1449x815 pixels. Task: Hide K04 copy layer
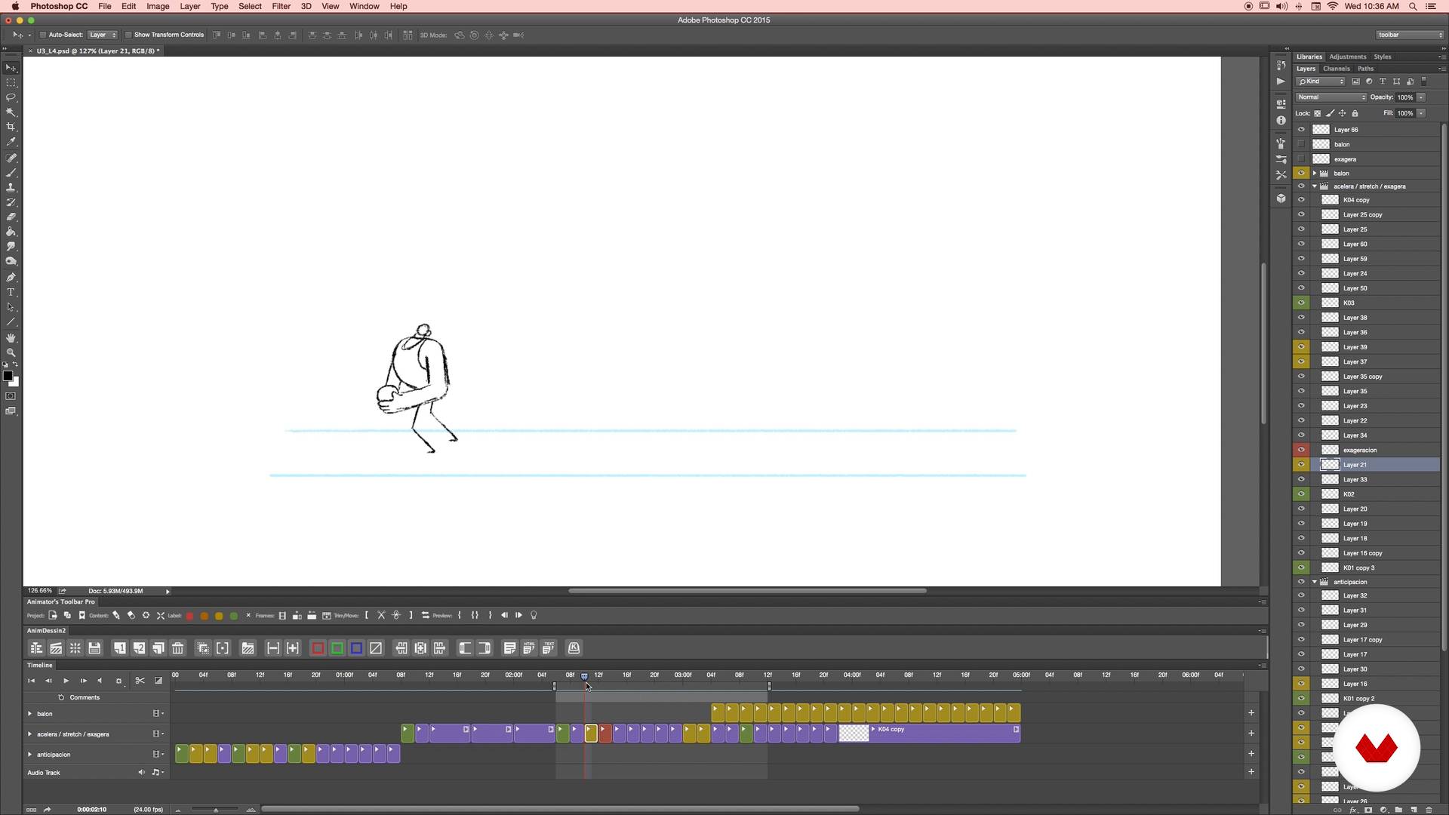tap(1301, 200)
